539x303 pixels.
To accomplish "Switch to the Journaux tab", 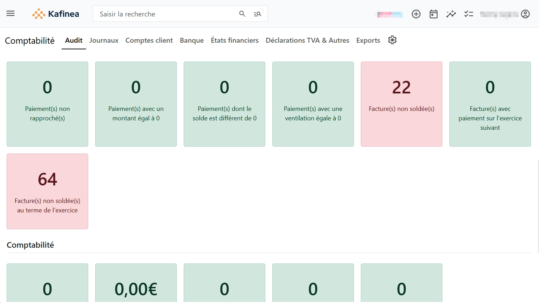I will coord(104,40).
